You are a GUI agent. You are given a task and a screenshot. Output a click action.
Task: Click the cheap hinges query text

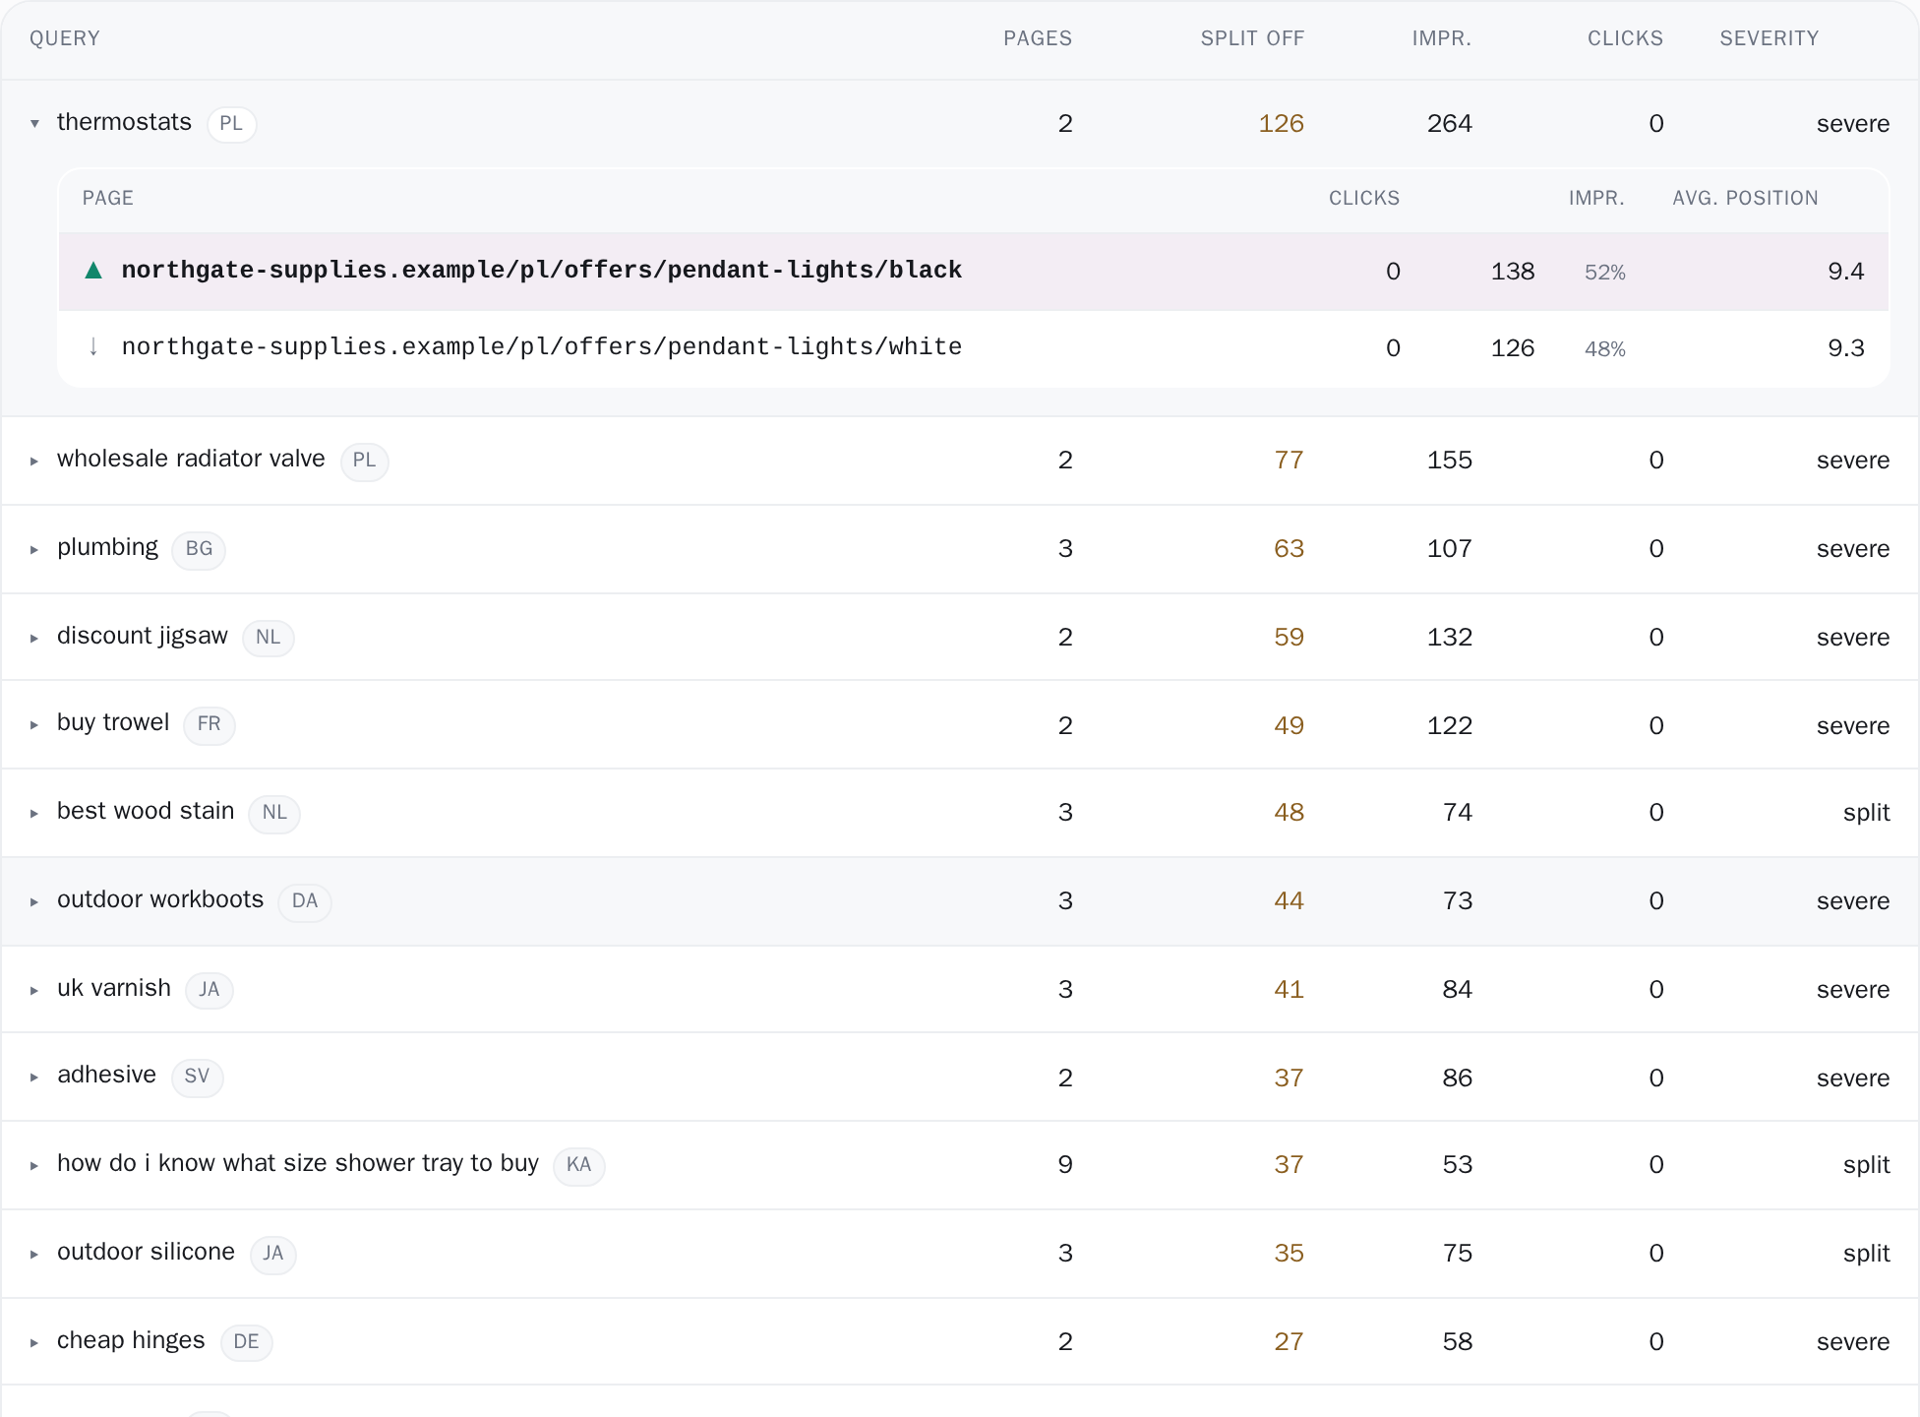click(x=131, y=1340)
